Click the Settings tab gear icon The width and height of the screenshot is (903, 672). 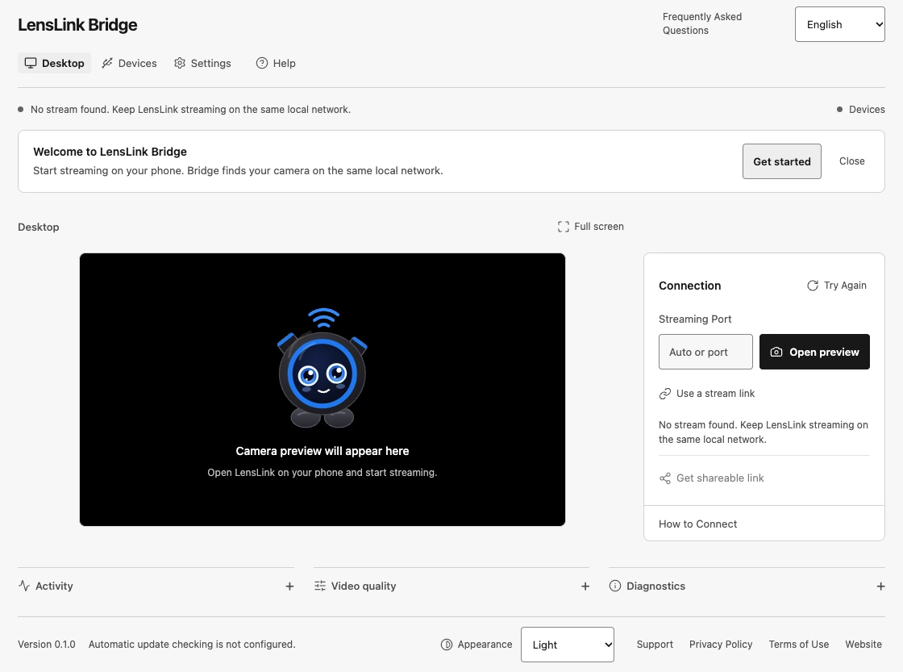point(180,63)
